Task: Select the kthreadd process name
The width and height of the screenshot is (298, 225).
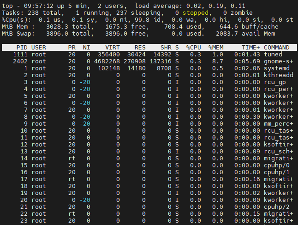Action: coord(278,75)
